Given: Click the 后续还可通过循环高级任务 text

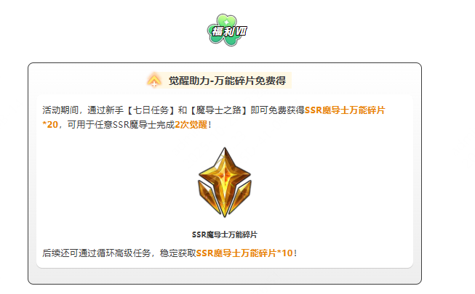Looking at the screenshot, I should [x=97, y=253].
